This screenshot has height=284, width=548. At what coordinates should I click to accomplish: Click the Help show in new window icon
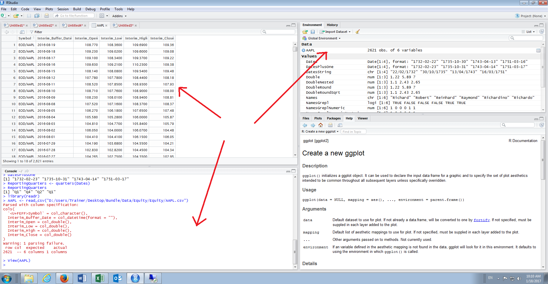click(340, 125)
